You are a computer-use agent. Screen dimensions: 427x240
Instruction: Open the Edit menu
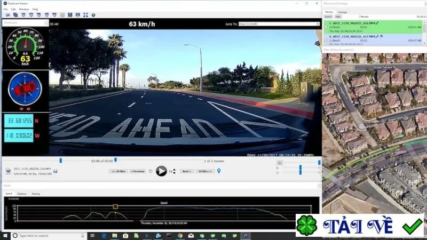point(13,9)
